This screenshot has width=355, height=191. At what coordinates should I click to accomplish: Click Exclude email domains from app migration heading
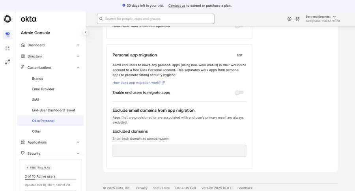(x=153, y=110)
